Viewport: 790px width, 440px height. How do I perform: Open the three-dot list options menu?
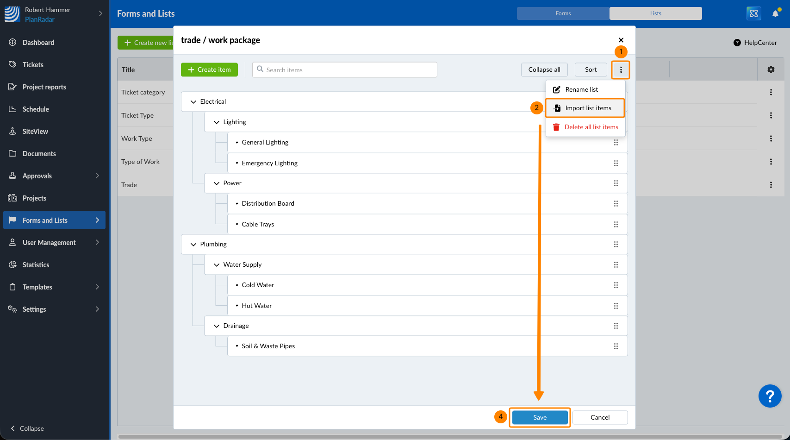621,70
